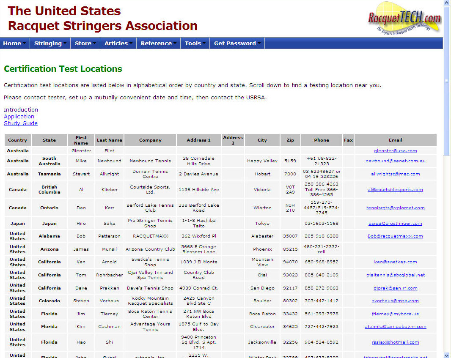451x358 pixels.
Task: Go to the Application link
Action: [19, 117]
